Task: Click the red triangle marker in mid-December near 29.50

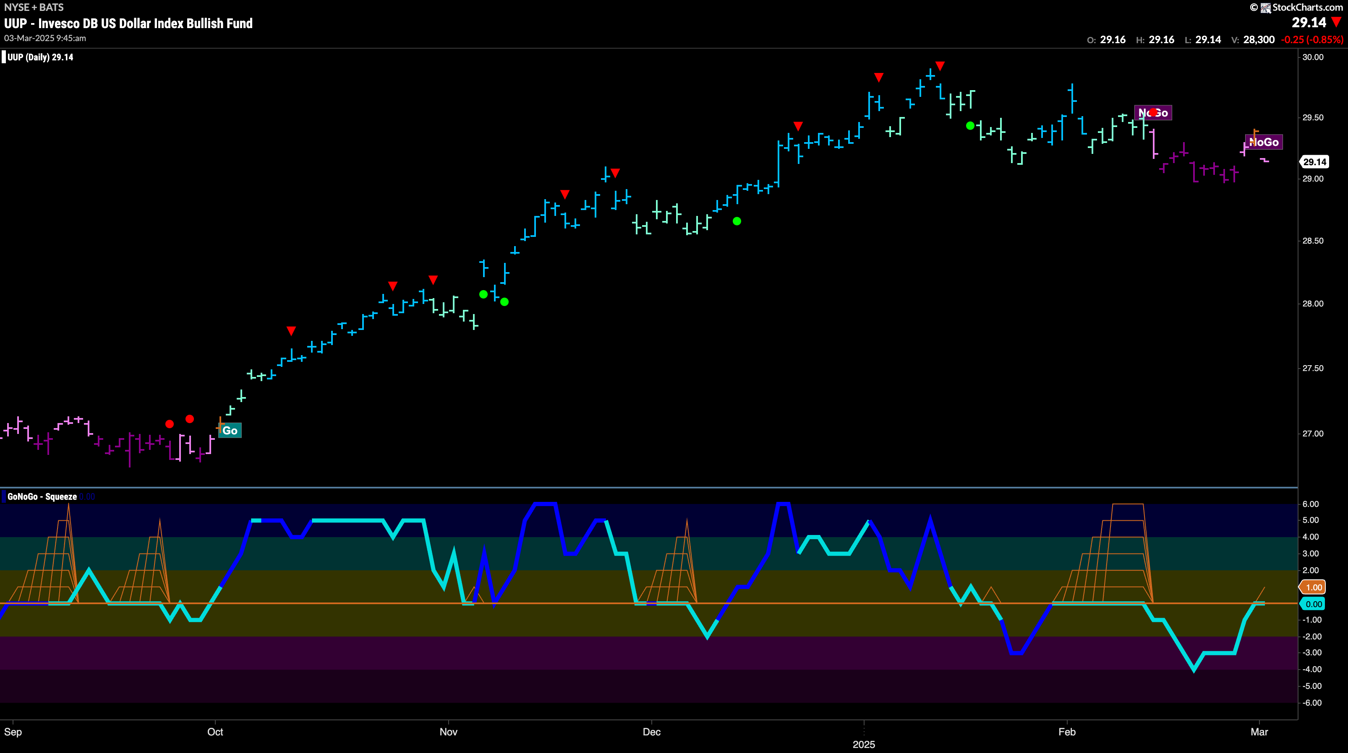Action: pos(798,126)
